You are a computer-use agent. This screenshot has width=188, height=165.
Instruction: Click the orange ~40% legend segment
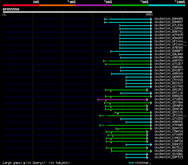[58, 5]
